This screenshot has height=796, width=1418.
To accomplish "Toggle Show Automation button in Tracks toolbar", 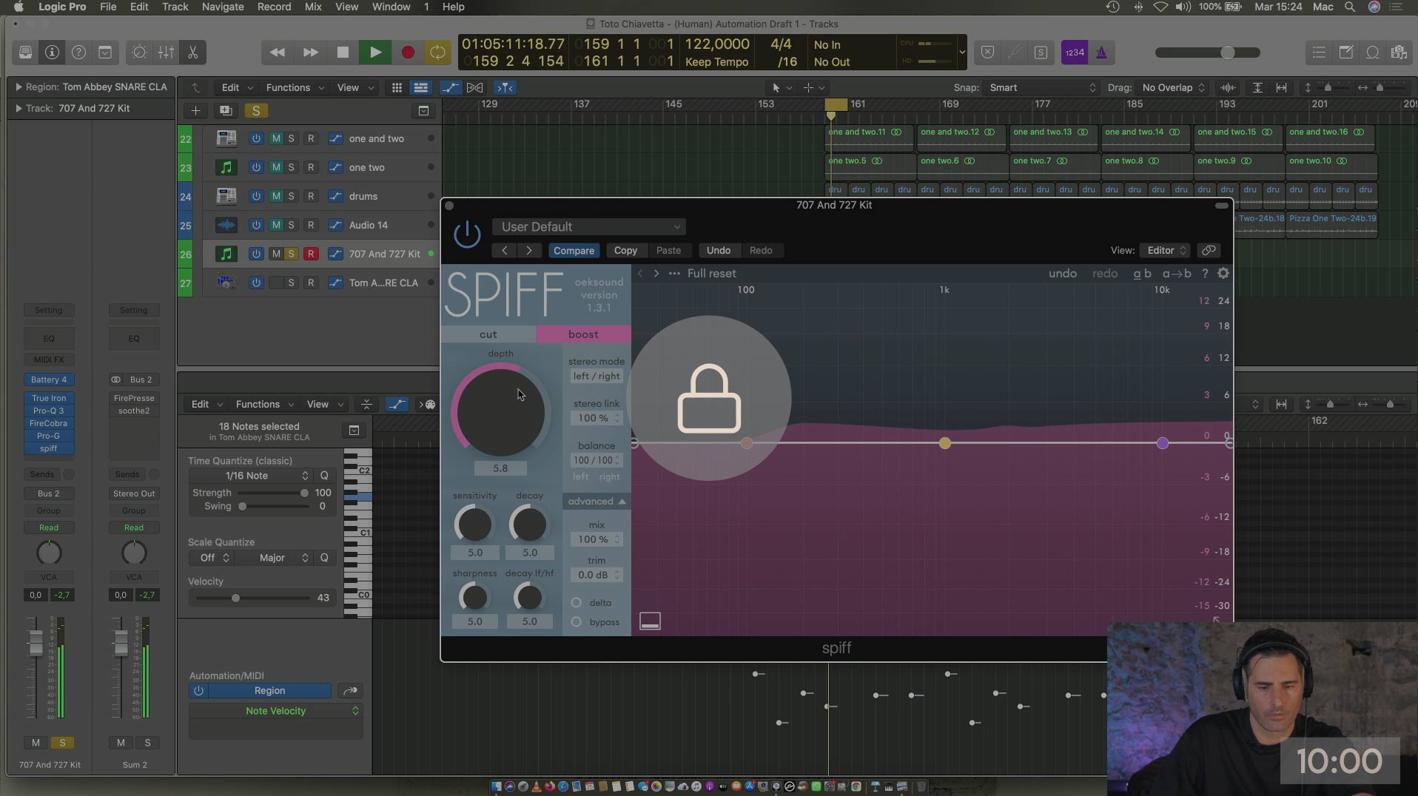I will (450, 87).
